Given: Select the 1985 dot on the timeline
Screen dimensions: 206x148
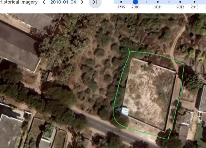Looking at the screenshot, I should click(121, 2).
